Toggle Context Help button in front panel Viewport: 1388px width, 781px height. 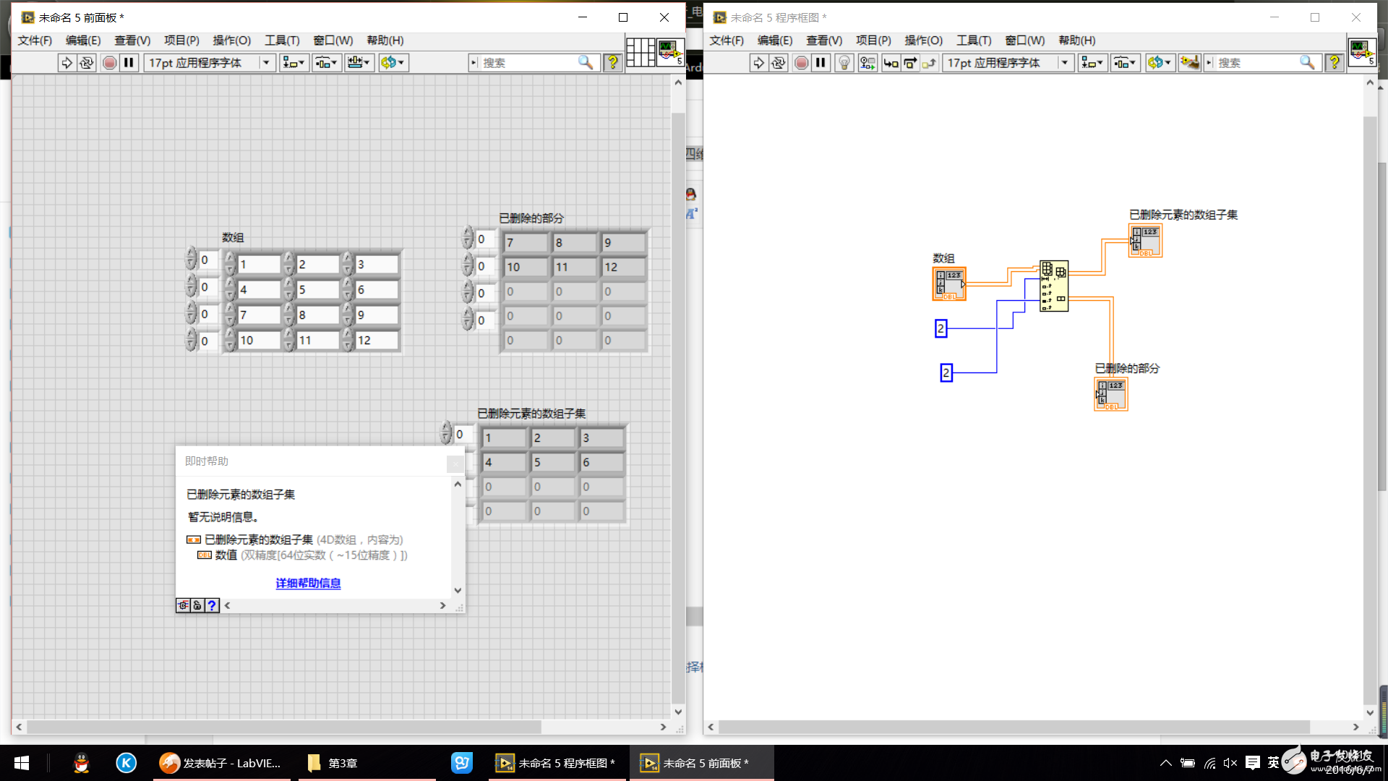[x=612, y=63]
